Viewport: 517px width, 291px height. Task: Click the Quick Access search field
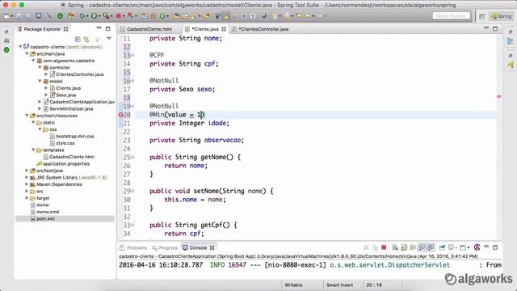[x=451, y=16]
